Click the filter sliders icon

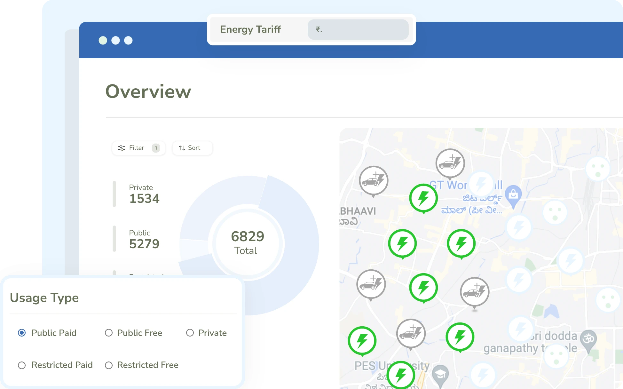pyautogui.click(x=122, y=148)
